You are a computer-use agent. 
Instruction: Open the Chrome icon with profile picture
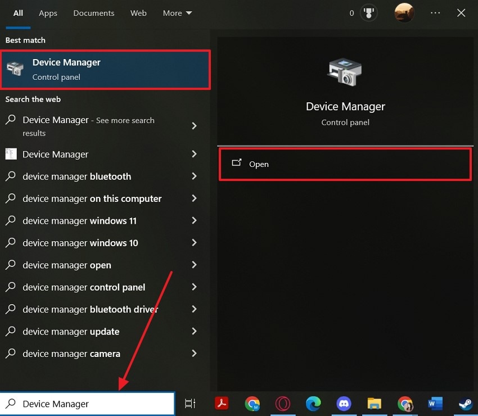pos(405,404)
